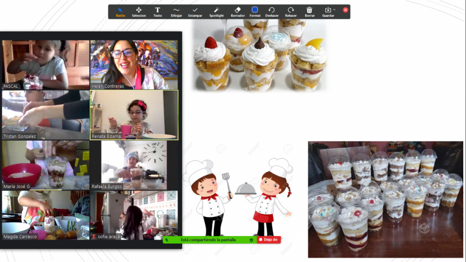
Task: Click the green shield security icon
Action: pyautogui.click(x=251, y=240)
